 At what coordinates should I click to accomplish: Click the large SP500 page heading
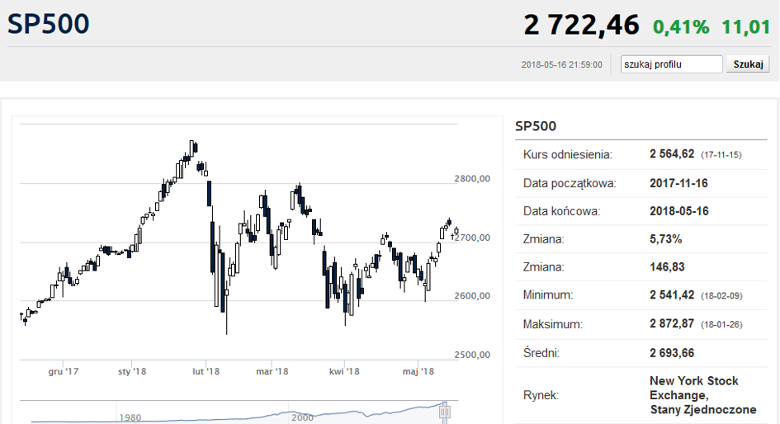(x=49, y=24)
